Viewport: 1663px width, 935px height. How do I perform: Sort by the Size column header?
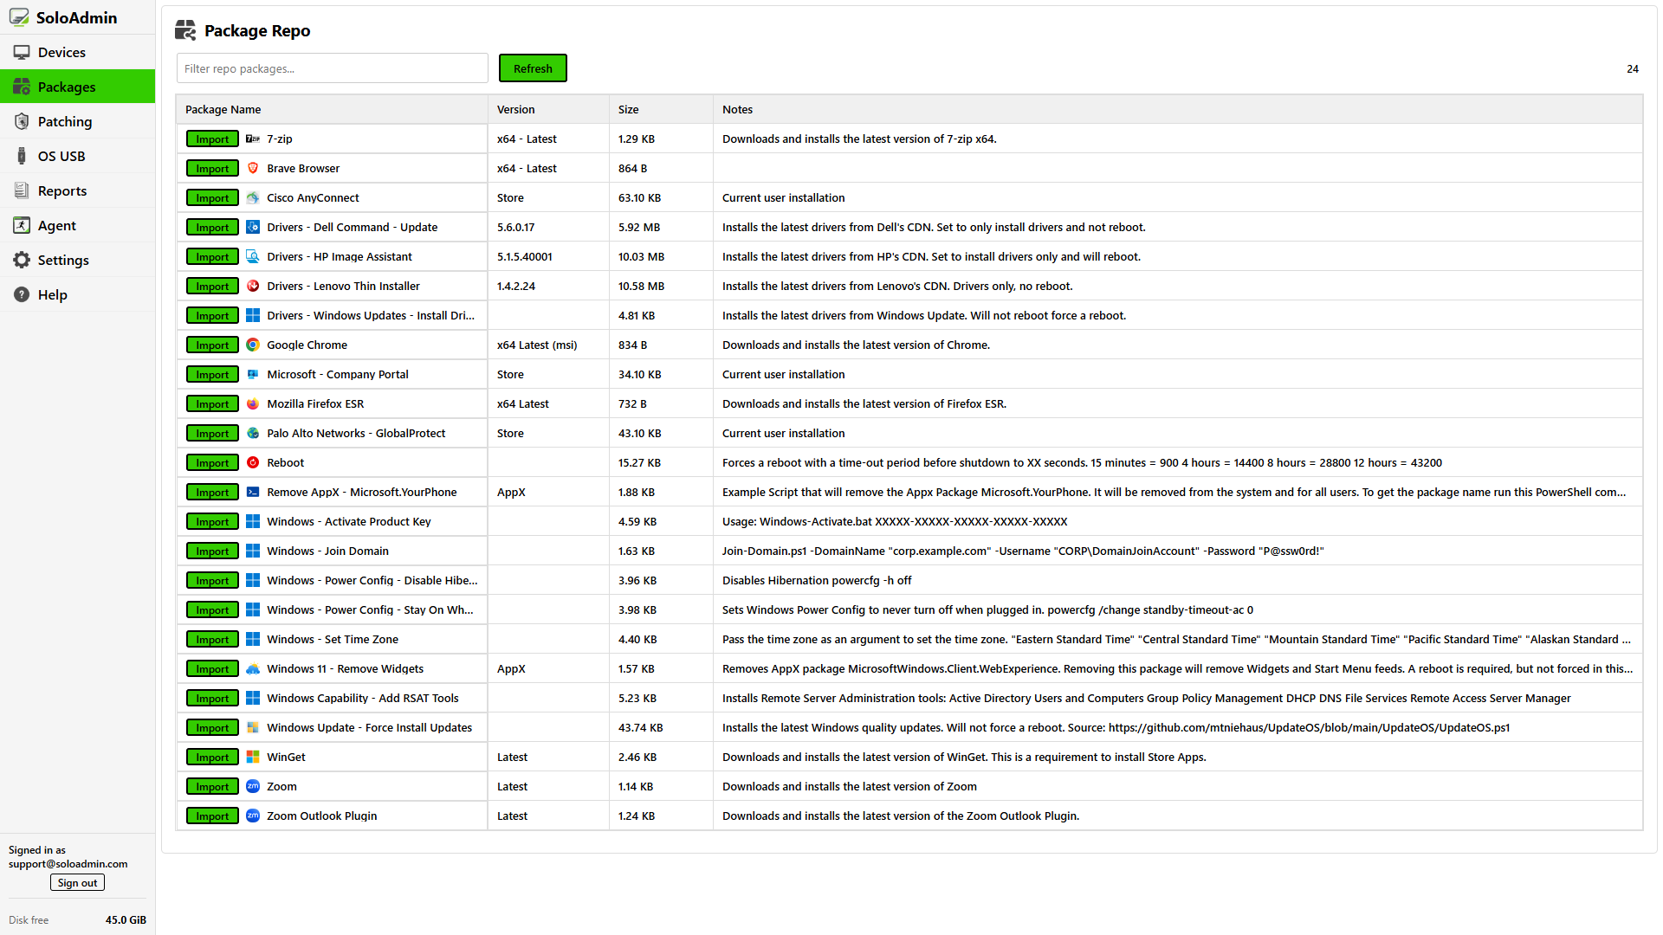click(x=628, y=109)
